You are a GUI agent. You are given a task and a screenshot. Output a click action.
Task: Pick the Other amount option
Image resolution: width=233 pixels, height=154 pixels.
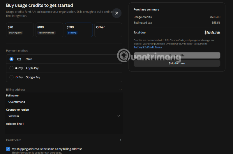[108, 30]
